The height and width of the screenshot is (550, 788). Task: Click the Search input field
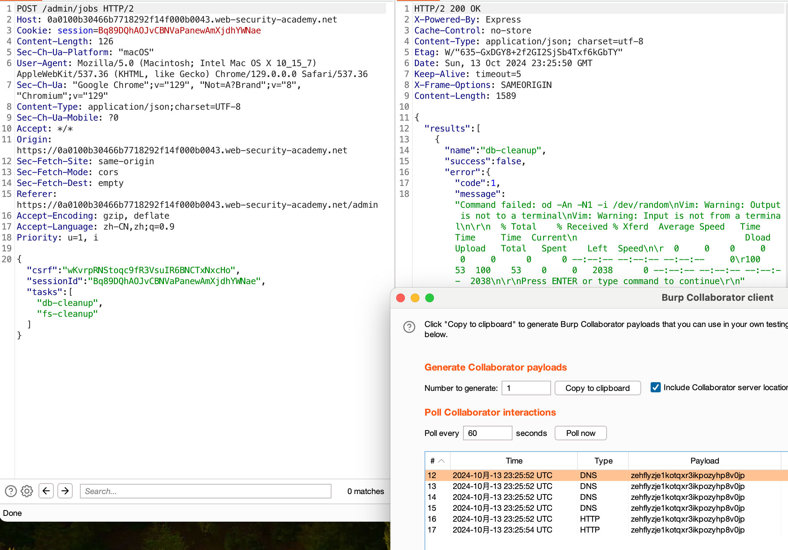click(205, 491)
